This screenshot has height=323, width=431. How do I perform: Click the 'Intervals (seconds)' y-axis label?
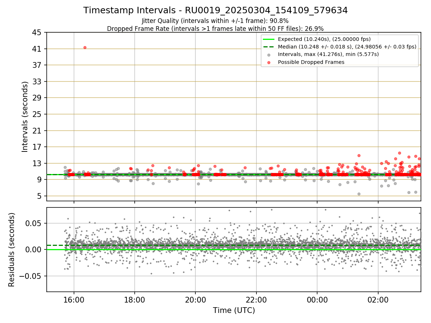click(25, 117)
